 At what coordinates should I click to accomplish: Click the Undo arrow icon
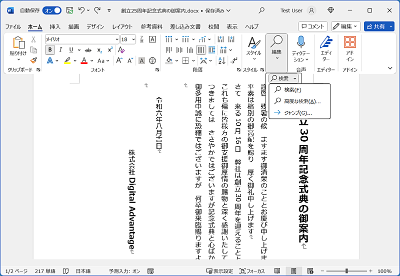pos(82,10)
